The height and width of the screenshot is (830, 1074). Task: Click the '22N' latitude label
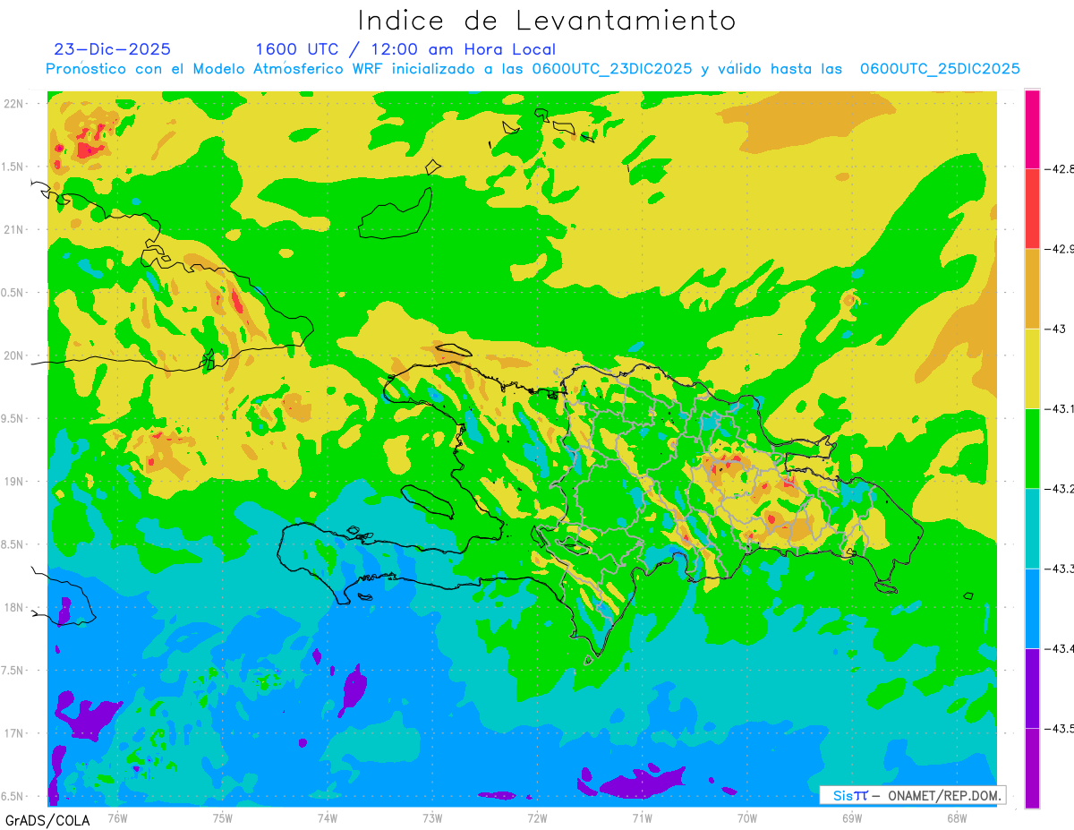pyautogui.click(x=13, y=103)
